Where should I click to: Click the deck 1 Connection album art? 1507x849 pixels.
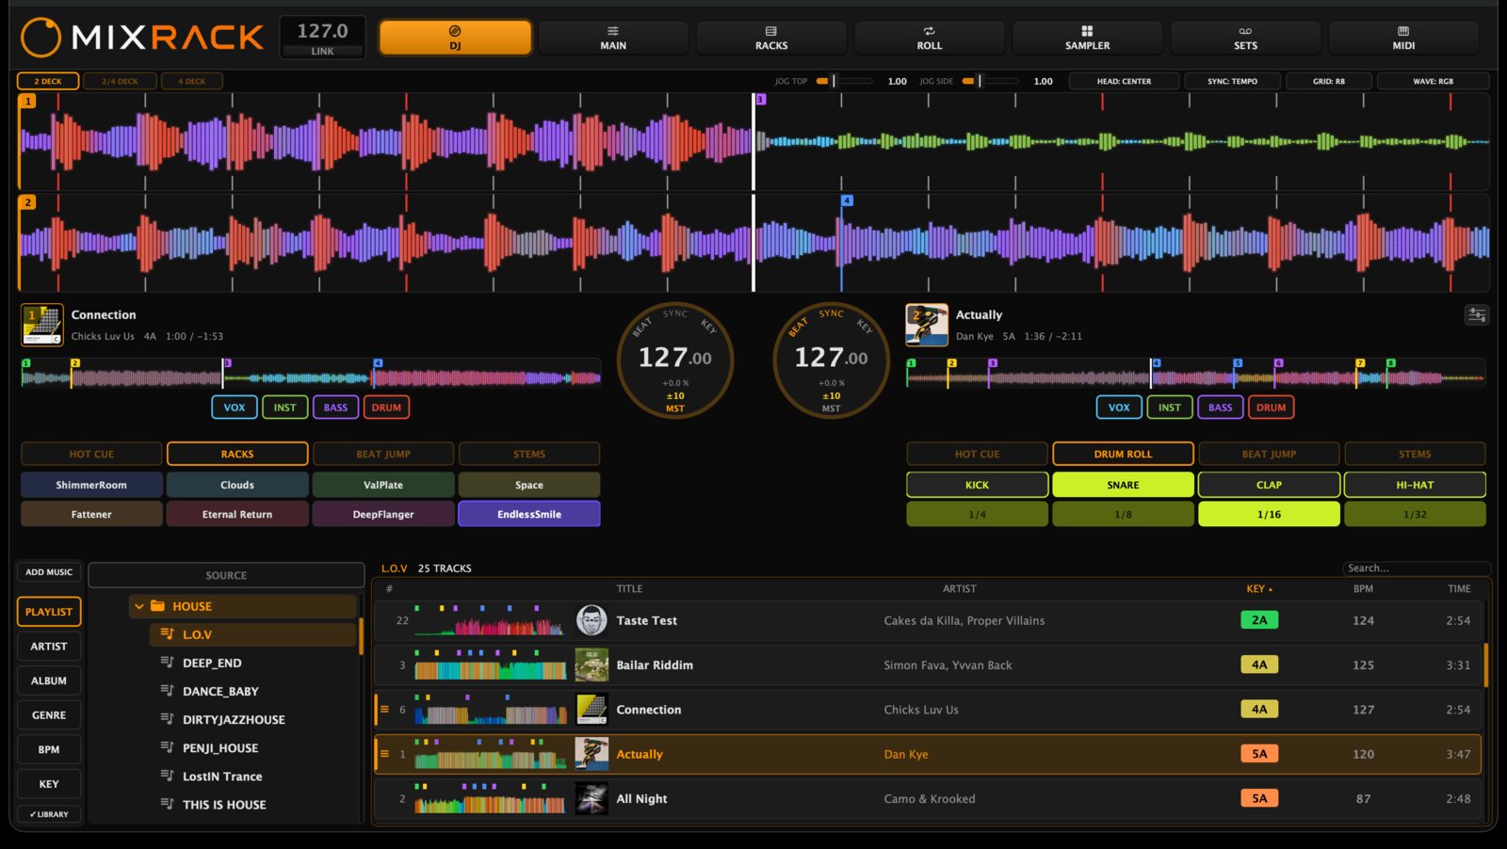point(42,325)
